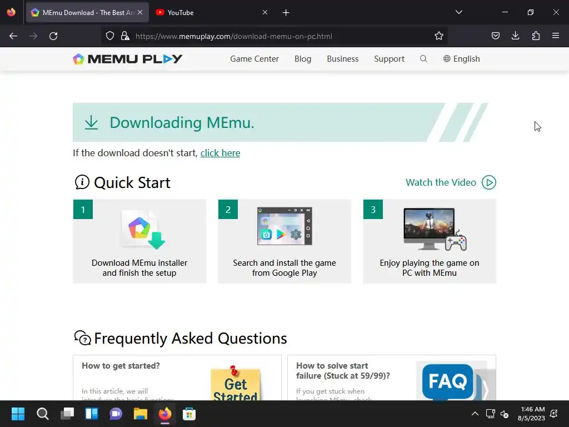The height and width of the screenshot is (427, 569).
Task: Open the tracking protection shield icon
Action: click(x=110, y=36)
